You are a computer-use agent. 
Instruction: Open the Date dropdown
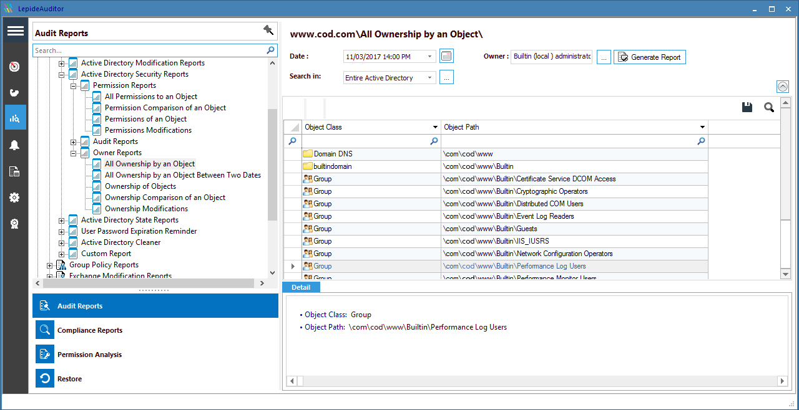click(x=430, y=57)
